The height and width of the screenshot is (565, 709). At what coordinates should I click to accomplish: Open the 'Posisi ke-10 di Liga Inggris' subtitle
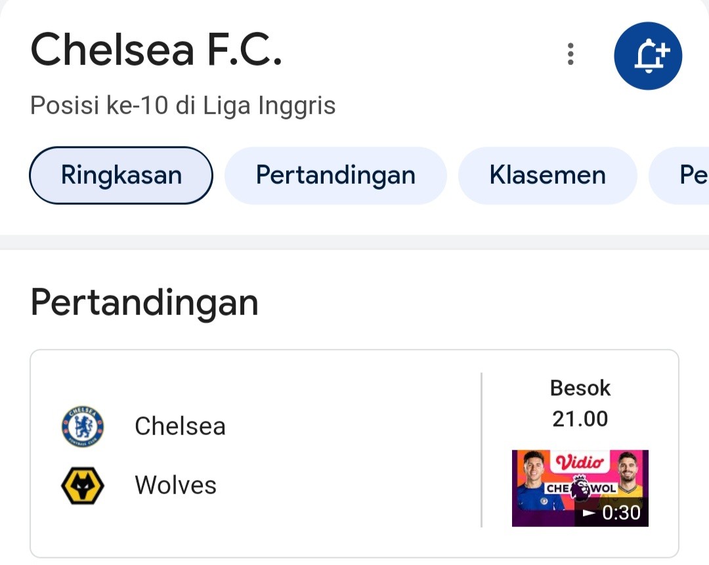[183, 106]
